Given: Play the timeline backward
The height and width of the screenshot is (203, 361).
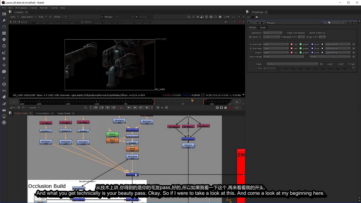Looking at the screenshot, I should pos(114,107).
